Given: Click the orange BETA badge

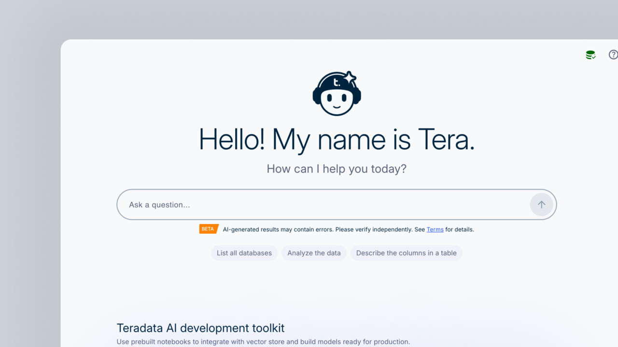Looking at the screenshot, I should point(209,229).
